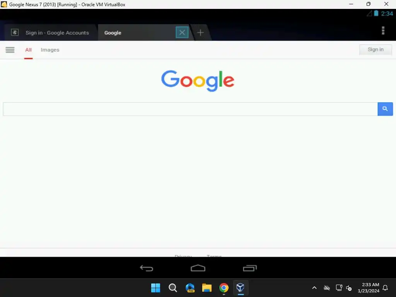Click the blue search magnifier button

(385, 109)
